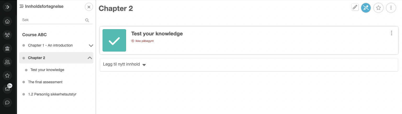The image size is (402, 114).
Task: Expand the left navigation sidebar
Action: 7,7
